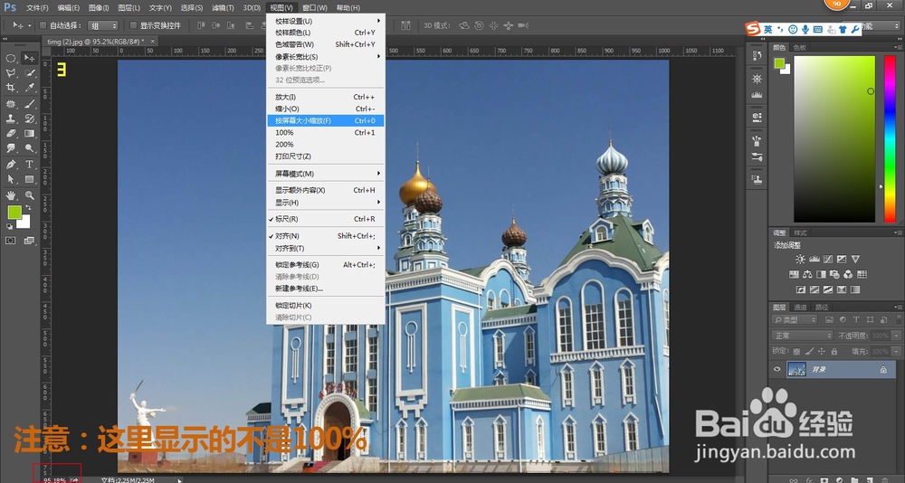
Task: Choose 100% in View menu
Action: pyautogui.click(x=326, y=133)
